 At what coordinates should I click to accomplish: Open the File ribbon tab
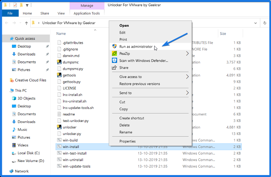point(10,13)
